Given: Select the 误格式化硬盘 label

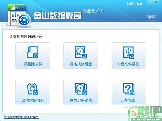Looking at the screenshot, I should [x=81, y=64].
